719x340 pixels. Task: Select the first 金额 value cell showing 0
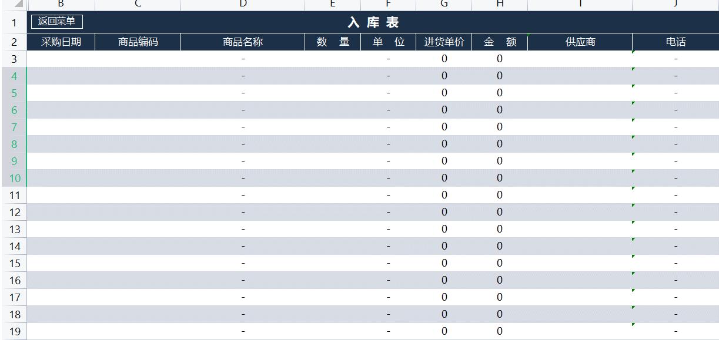[499, 58]
